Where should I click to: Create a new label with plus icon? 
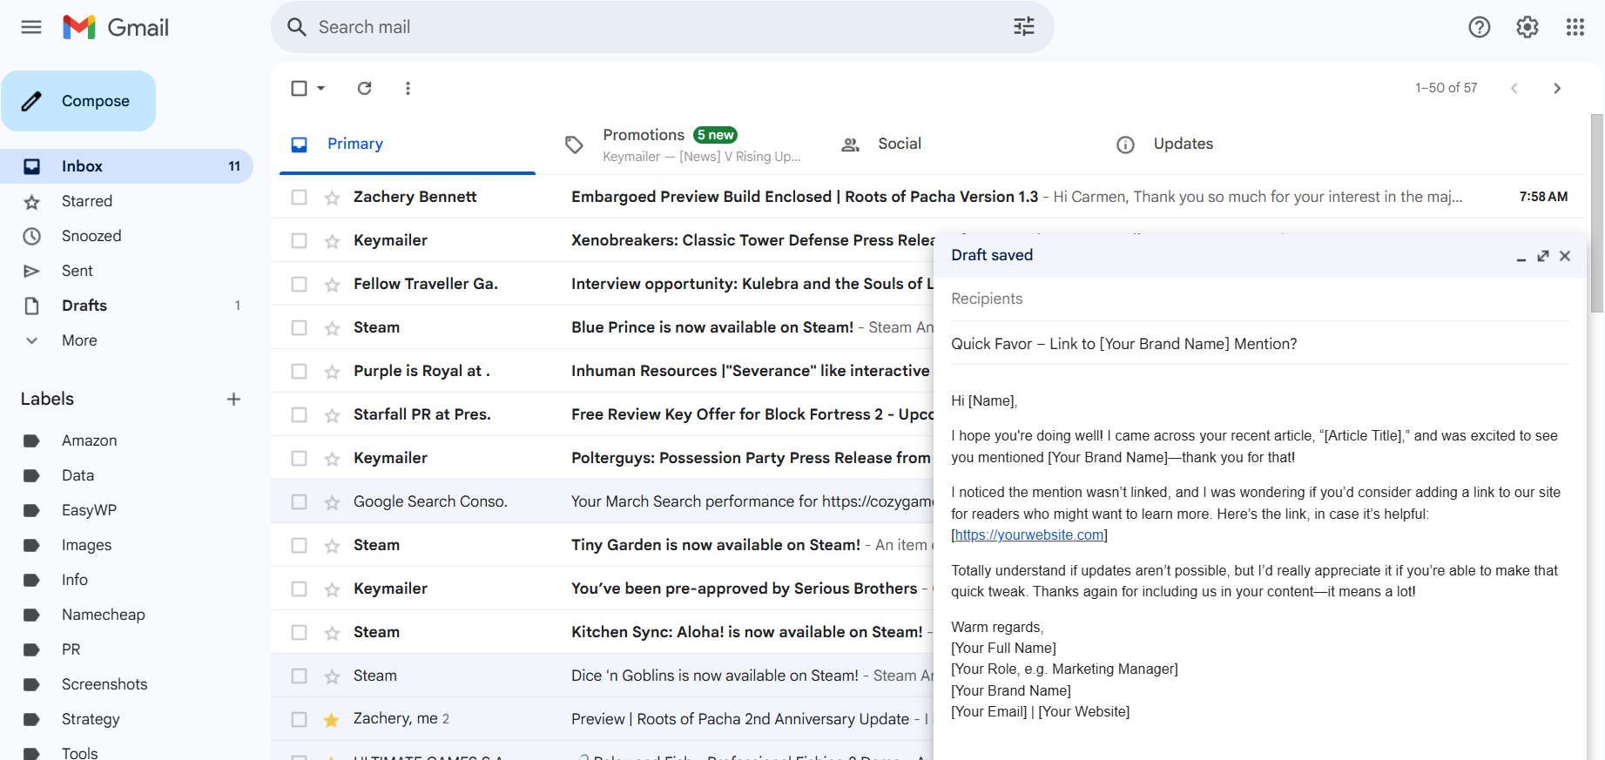point(233,399)
